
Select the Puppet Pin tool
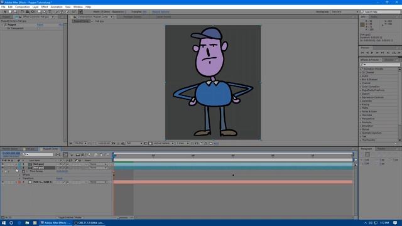(80, 12)
